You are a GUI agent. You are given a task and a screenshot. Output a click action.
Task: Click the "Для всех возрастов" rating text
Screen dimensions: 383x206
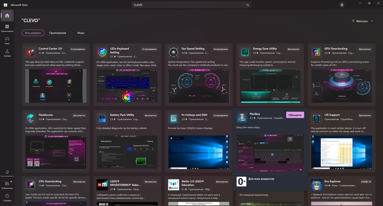pyautogui.click(x=261, y=179)
